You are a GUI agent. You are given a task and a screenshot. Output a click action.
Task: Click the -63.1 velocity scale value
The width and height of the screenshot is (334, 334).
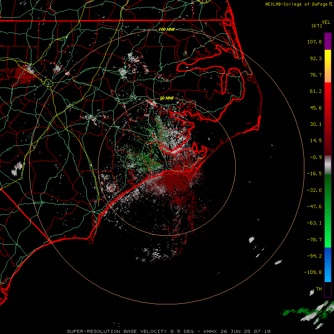point(314,223)
